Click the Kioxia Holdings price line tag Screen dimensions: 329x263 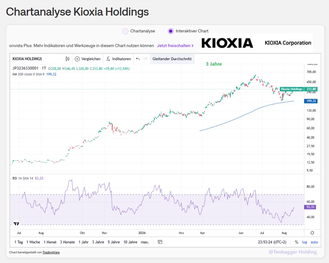coord(292,89)
